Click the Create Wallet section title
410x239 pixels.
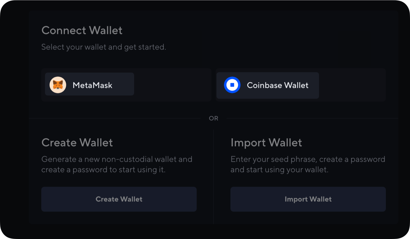pyautogui.click(x=77, y=143)
